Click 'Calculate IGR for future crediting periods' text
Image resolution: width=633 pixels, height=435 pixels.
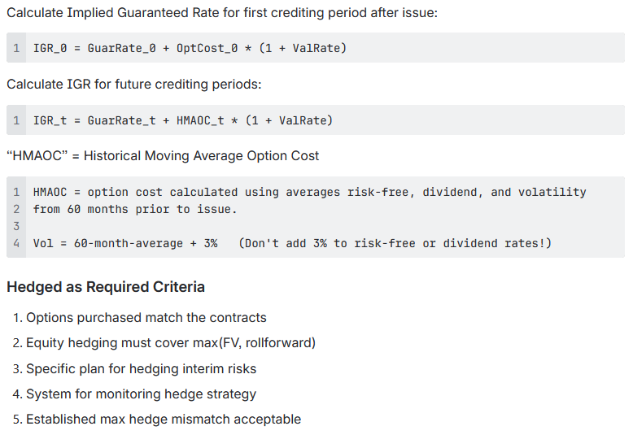133,85
